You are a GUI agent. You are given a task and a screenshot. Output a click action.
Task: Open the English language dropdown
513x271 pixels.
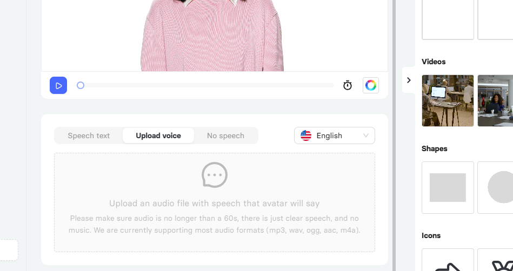coord(335,135)
